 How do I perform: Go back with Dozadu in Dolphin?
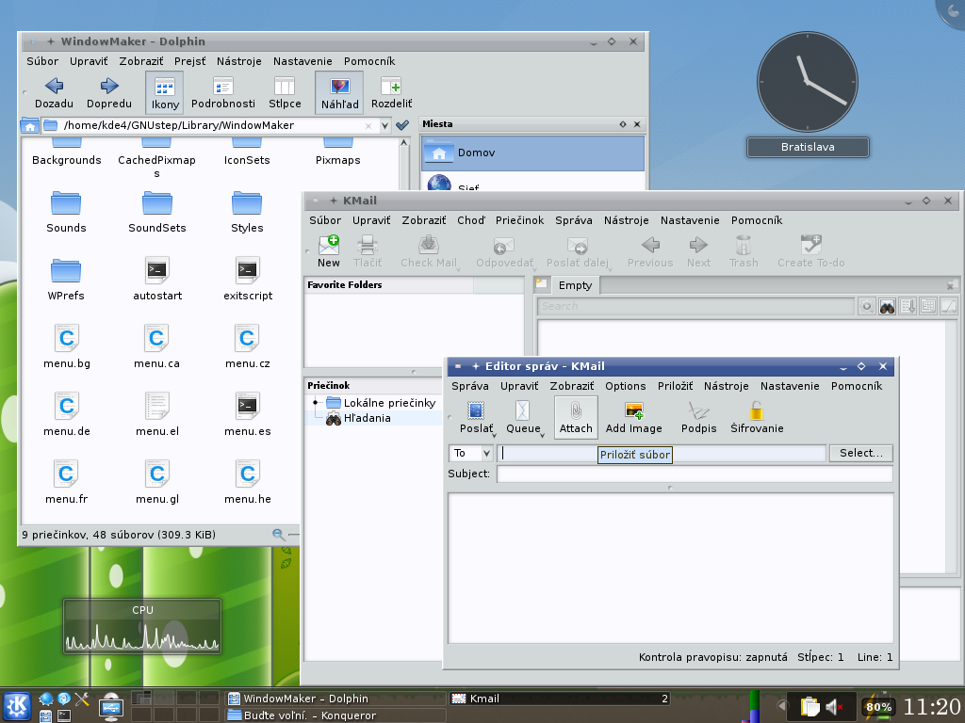pyautogui.click(x=54, y=93)
